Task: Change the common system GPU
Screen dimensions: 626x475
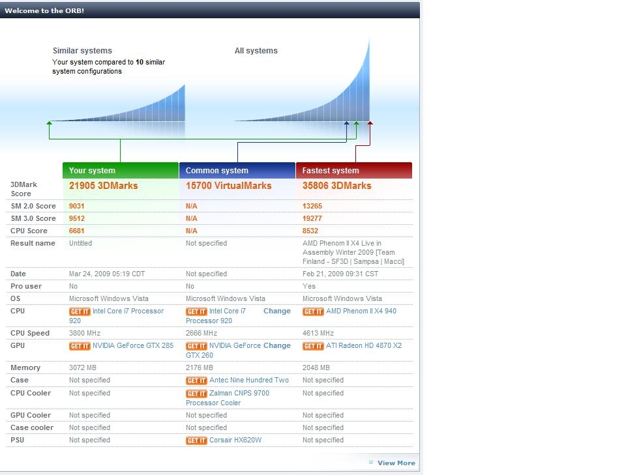Action: 277,346
